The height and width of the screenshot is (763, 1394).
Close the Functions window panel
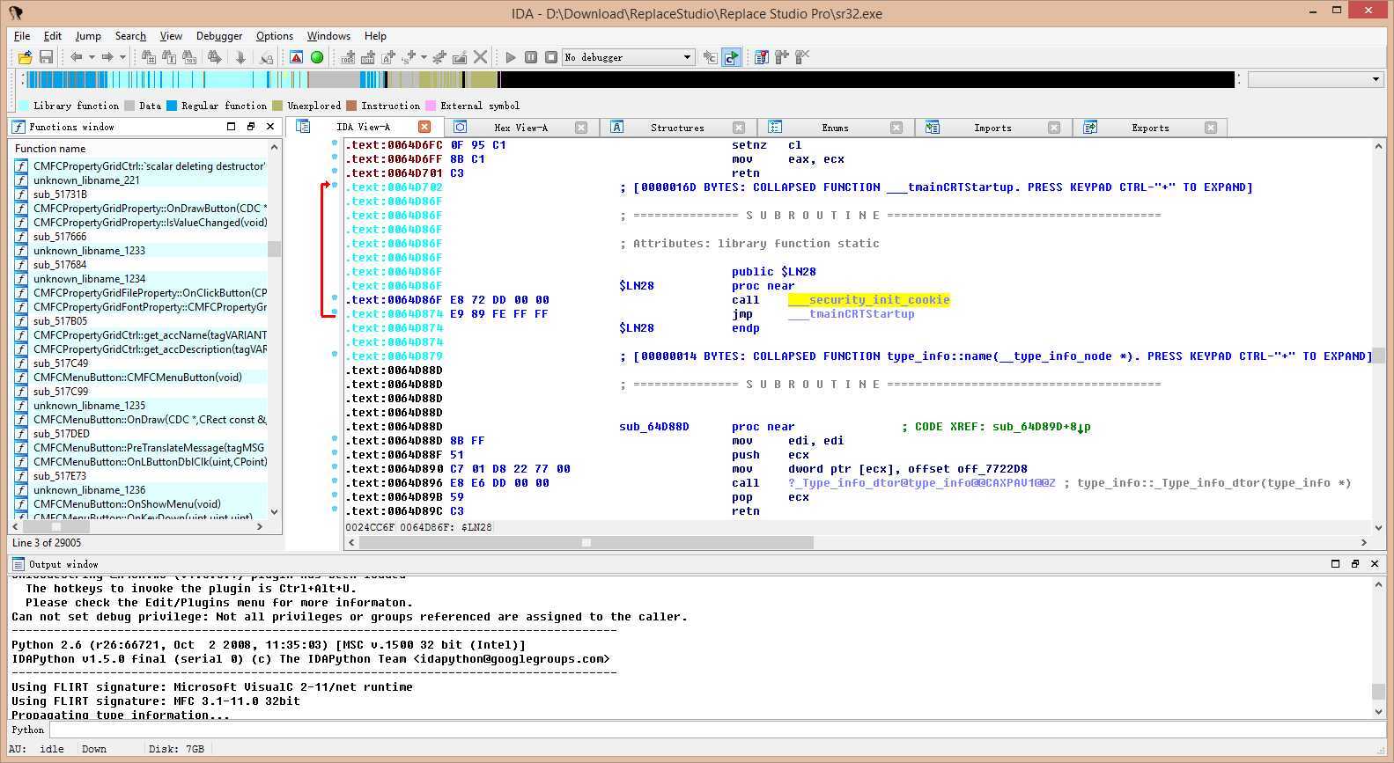tap(271, 127)
